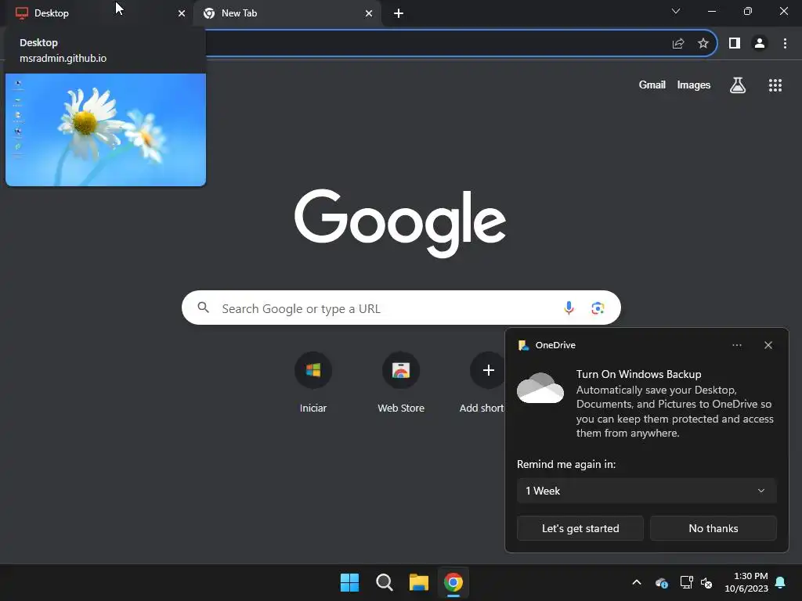Screen dimensions: 802x601
Task: Open the Web Store shortcut
Action: [401, 383]
